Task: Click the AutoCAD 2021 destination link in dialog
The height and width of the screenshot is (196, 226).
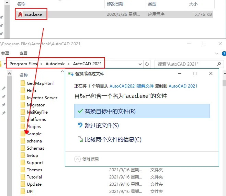Action: click(183, 86)
